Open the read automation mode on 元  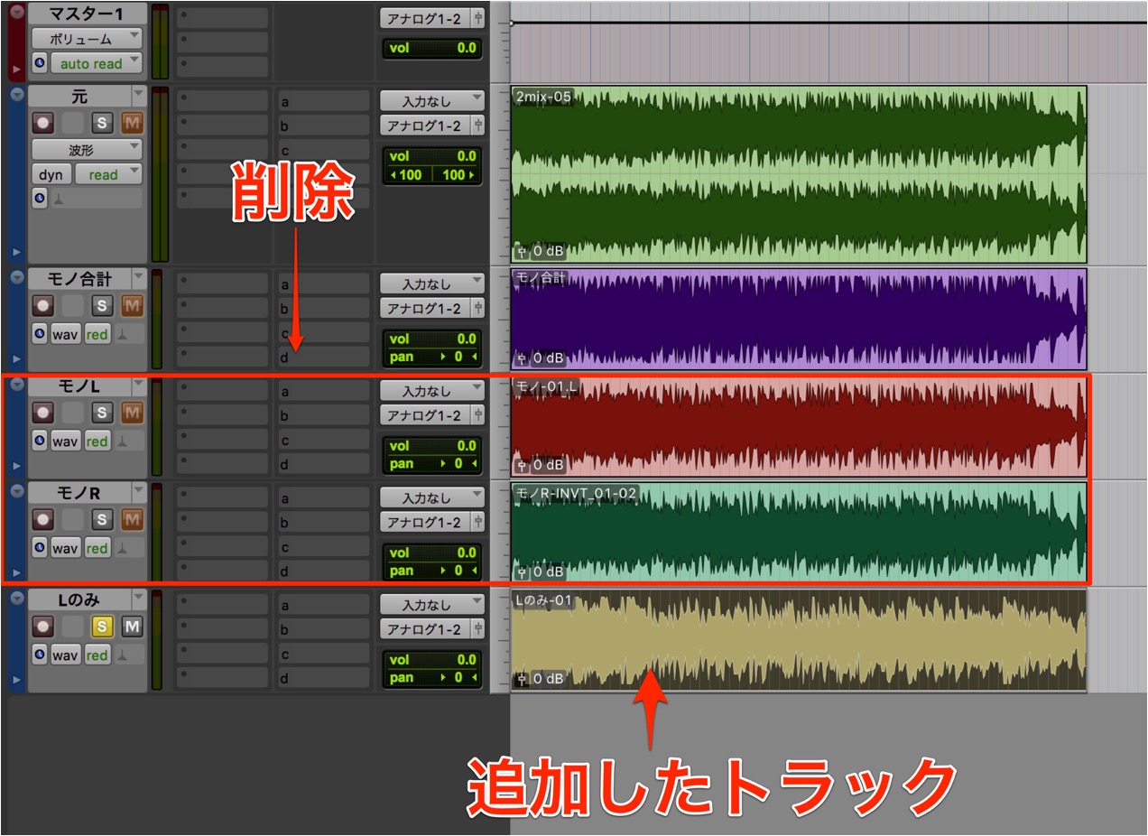click(108, 174)
